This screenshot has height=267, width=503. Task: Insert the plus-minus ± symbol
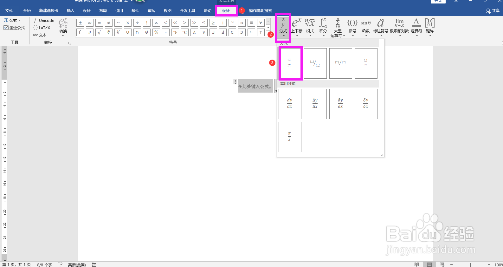click(x=80, y=23)
